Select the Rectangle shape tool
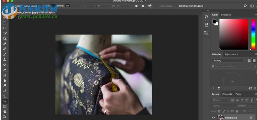The image size is (257, 120). 5,107
